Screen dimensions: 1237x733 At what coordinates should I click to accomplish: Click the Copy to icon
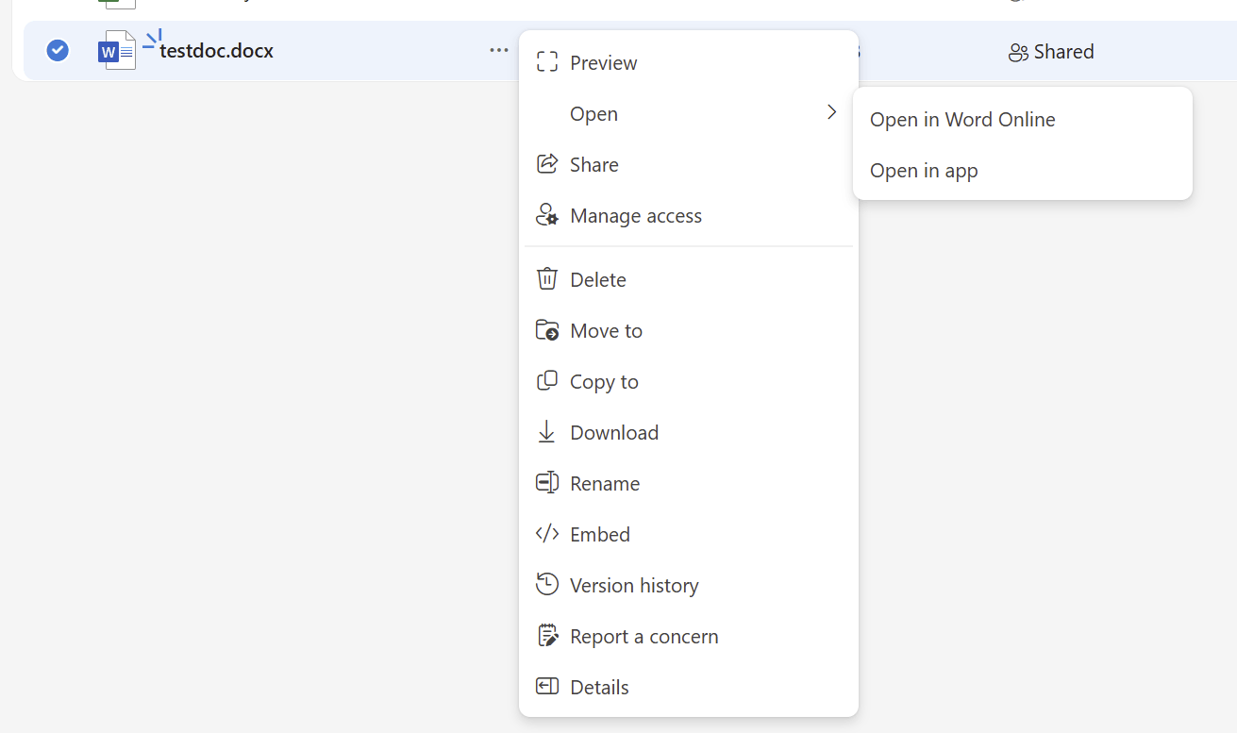pyautogui.click(x=547, y=381)
